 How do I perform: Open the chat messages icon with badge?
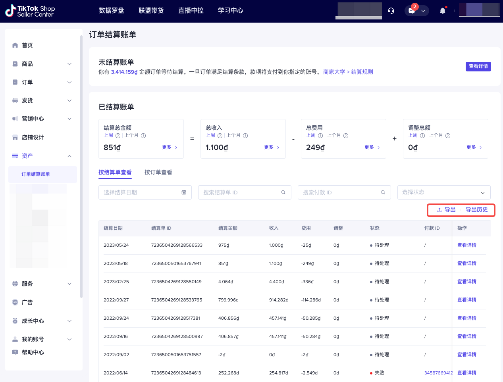click(x=412, y=11)
